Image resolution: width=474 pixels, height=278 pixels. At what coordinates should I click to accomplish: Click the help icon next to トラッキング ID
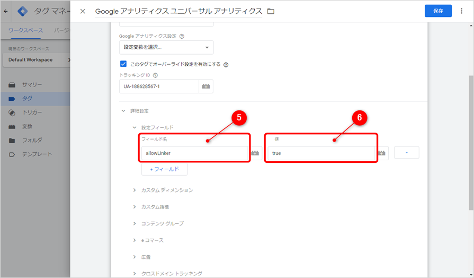(155, 75)
